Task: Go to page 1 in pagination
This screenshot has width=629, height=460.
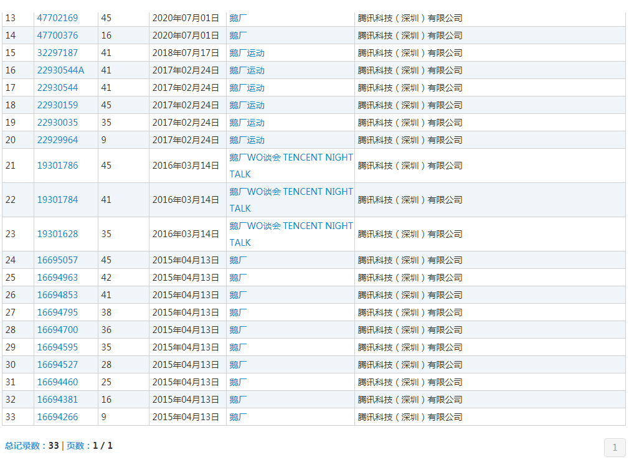Action: (x=615, y=448)
